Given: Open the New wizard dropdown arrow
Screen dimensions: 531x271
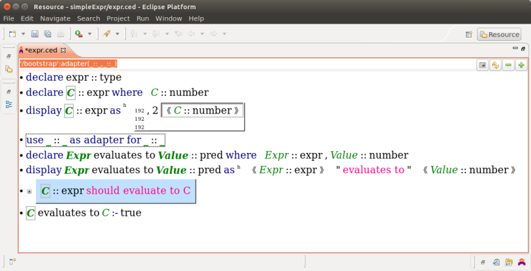Looking at the screenshot, I should (23, 34).
